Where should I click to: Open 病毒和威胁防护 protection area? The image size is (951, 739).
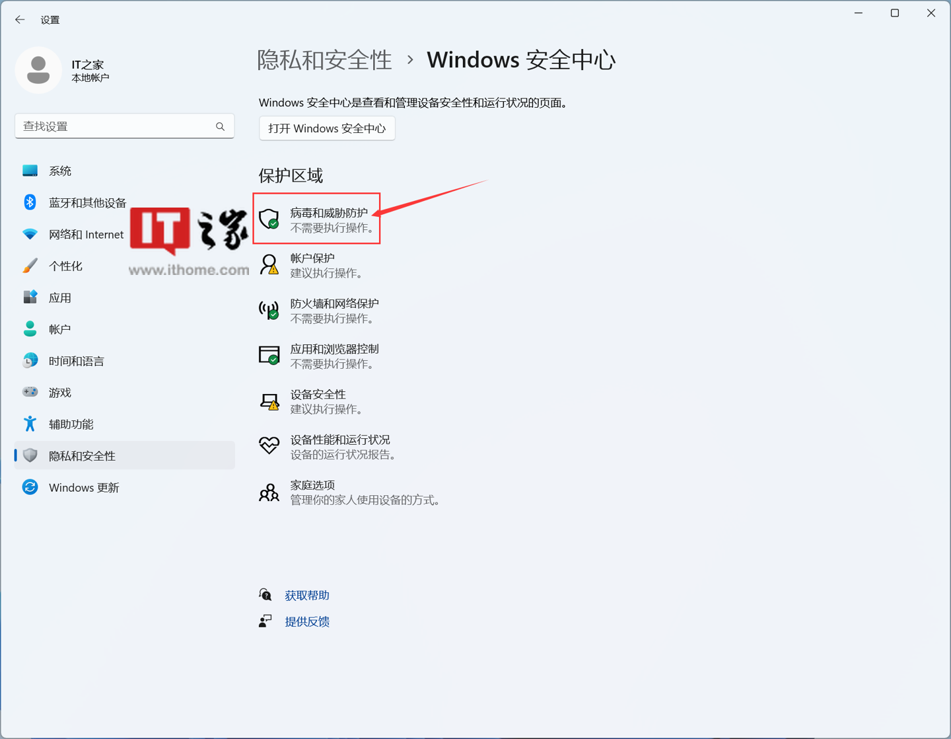317,219
